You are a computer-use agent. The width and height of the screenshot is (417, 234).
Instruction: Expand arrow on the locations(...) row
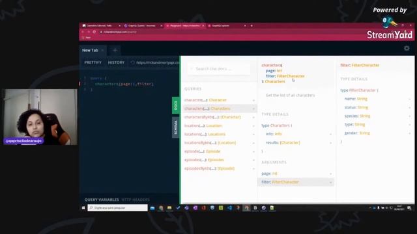coord(253,135)
